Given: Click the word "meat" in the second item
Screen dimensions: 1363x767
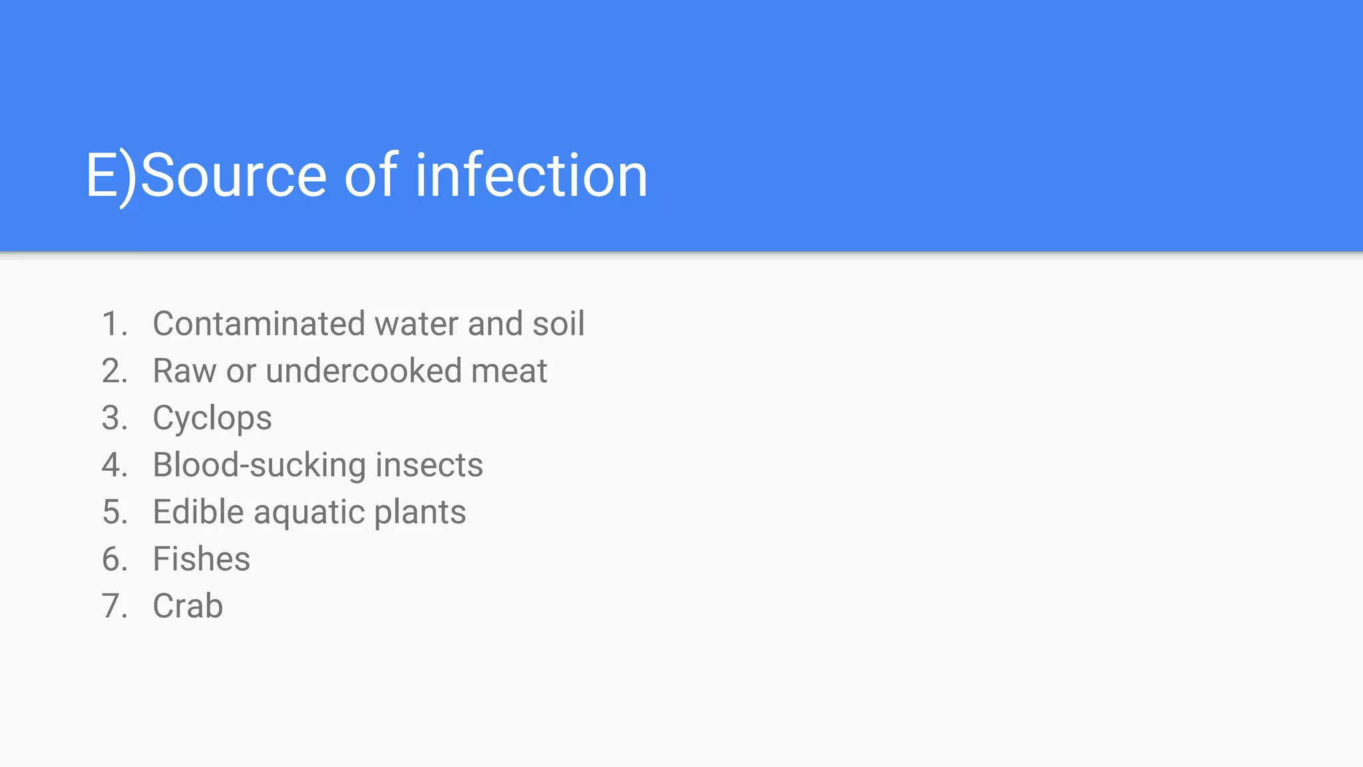Looking at the screenshot, I should [x=508, y=371].
